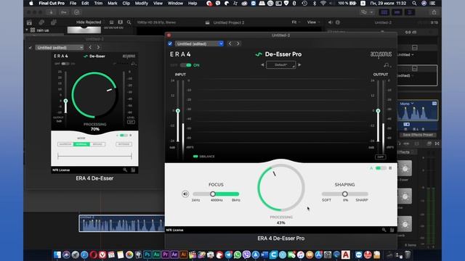Click the PROCESSING 43% knob in De-Esser Pro
Screen dimensions: 465x261
281,188
